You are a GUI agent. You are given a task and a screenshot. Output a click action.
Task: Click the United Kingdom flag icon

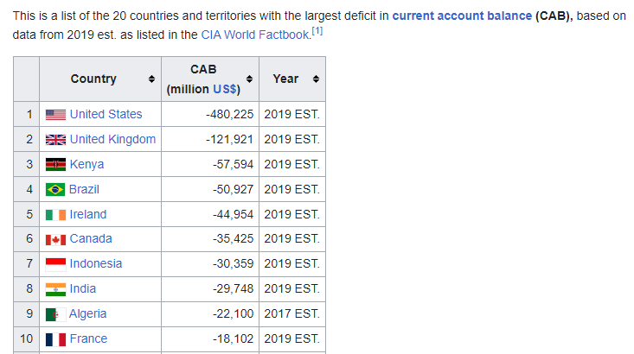tap(55, 140)
